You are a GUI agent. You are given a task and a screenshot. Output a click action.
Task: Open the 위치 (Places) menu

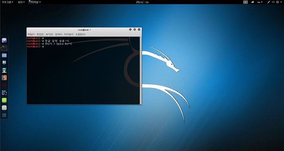pos(21,2)
